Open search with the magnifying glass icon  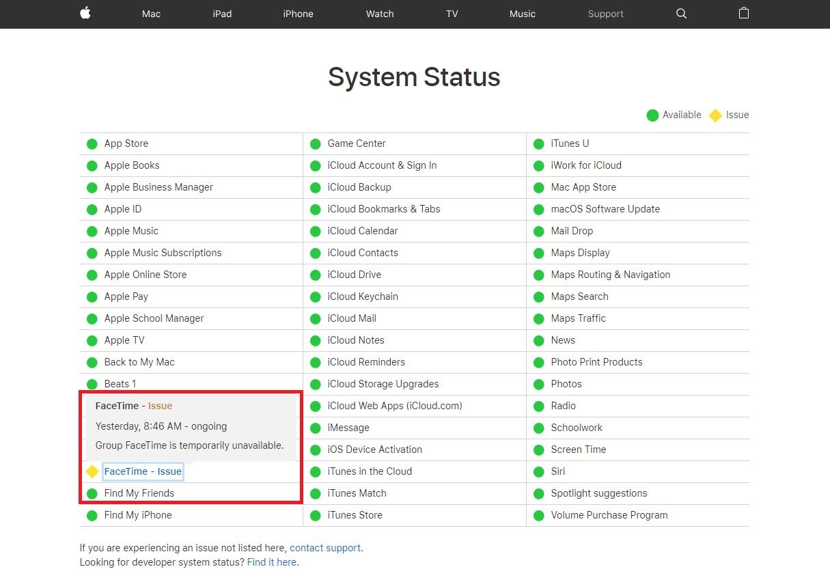click(x=681, y=14)
